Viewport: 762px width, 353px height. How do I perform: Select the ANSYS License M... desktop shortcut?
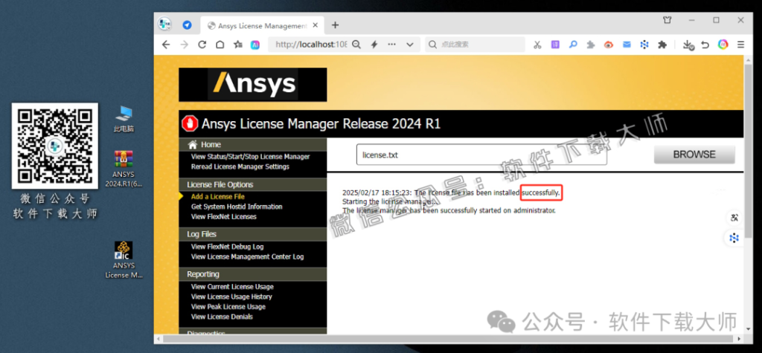(x=124, y=260)
